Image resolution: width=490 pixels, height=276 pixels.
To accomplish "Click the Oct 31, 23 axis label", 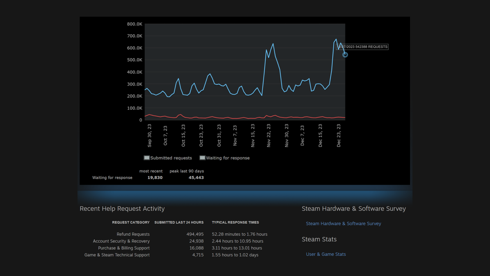I will tap(219, 135).
